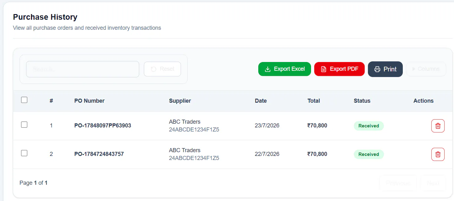The width and height of the screenshot is (454, 201).
Task: Click ₹70,800 total in row 2
Action: coord(317,154)
